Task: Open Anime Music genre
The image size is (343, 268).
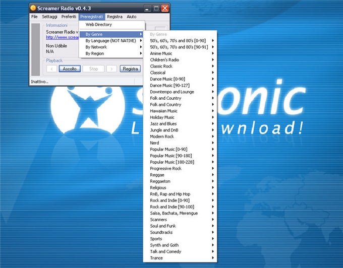Action: coord(180,53)
